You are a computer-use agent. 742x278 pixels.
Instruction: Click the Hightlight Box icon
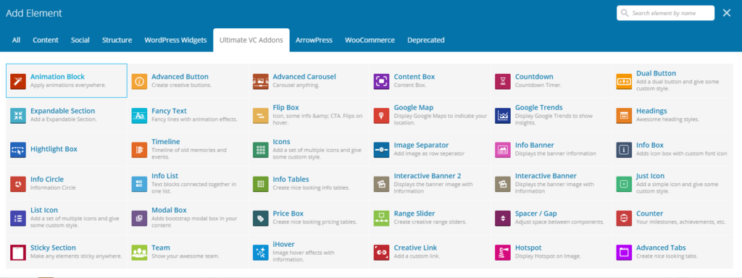pyautogui.click(x=18, y=149)
